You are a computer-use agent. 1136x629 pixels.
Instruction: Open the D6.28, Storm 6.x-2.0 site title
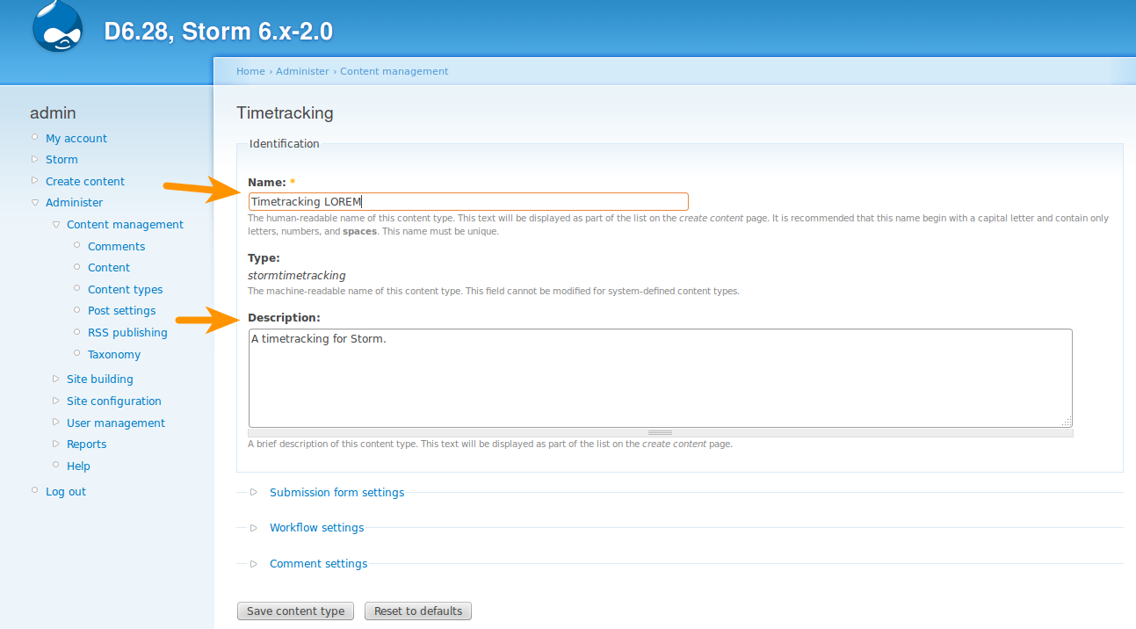(219, 32)
